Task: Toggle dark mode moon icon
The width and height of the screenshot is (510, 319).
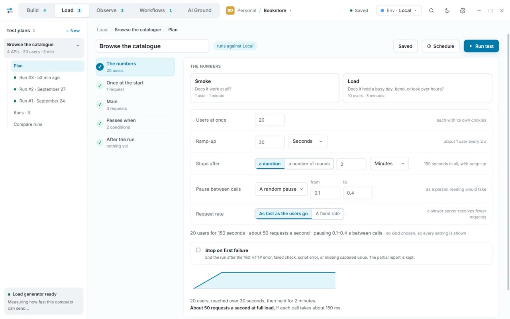Action: click(x=447, y=10)
